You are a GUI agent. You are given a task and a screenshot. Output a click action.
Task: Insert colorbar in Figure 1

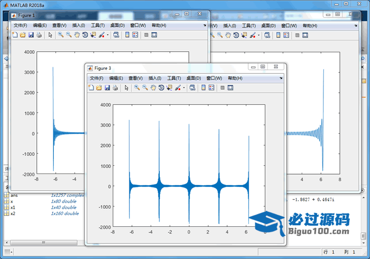click(x=127, y=35)
